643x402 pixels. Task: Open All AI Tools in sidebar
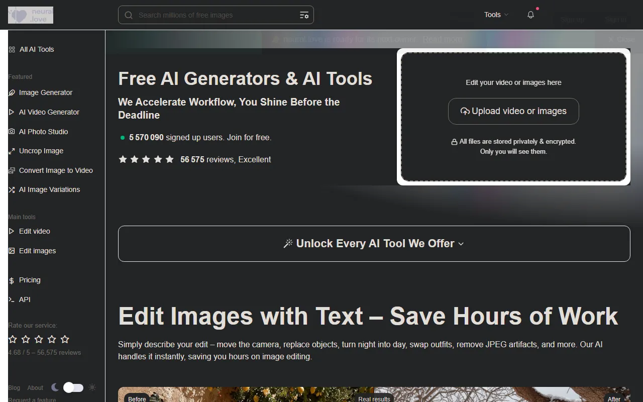[36, 49]
